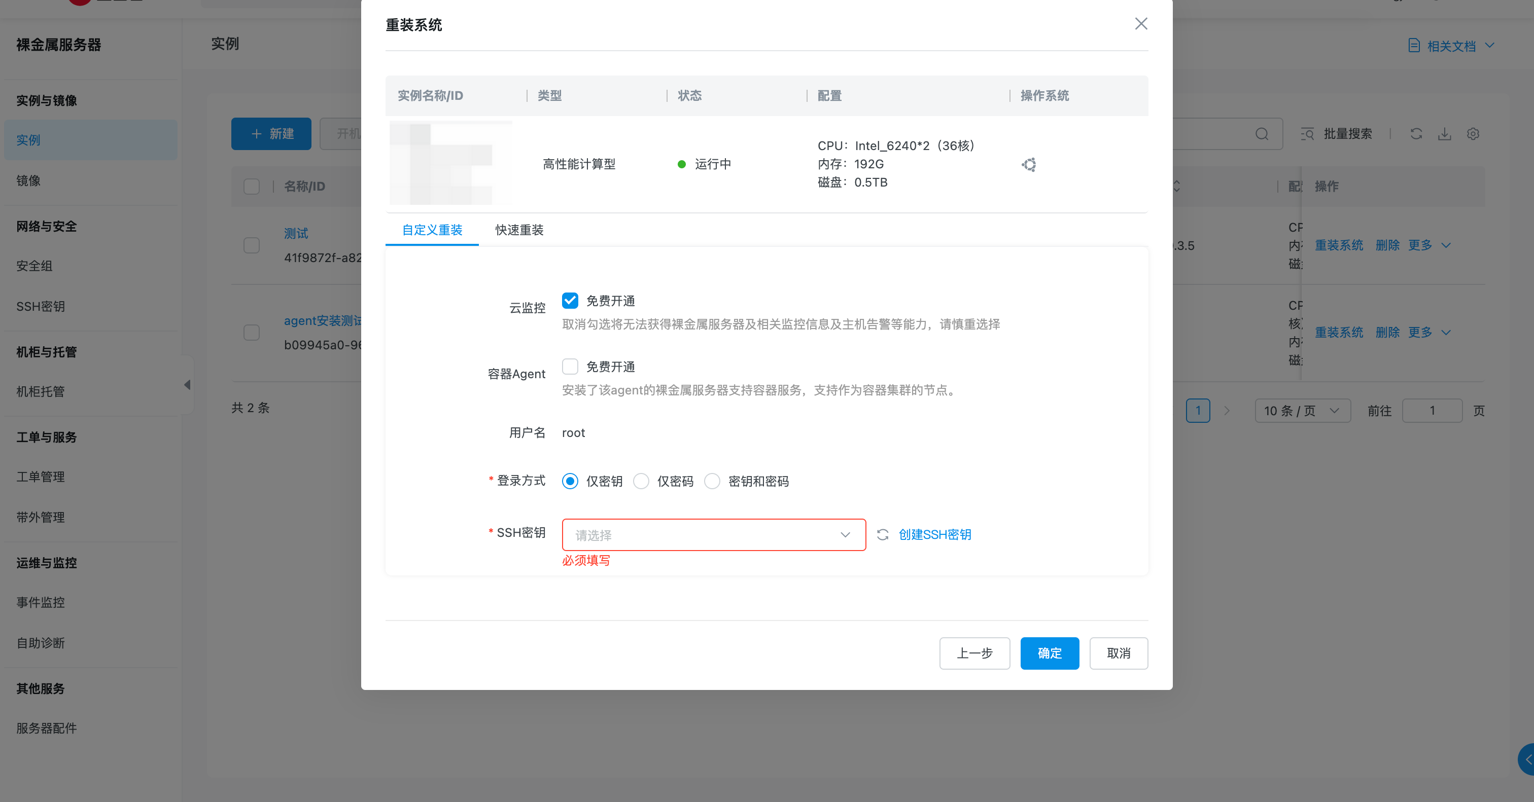Screen dimensions: 1534x802
Task: Click the Ubuntu operating system icon
Action: tap(1028, 164)
